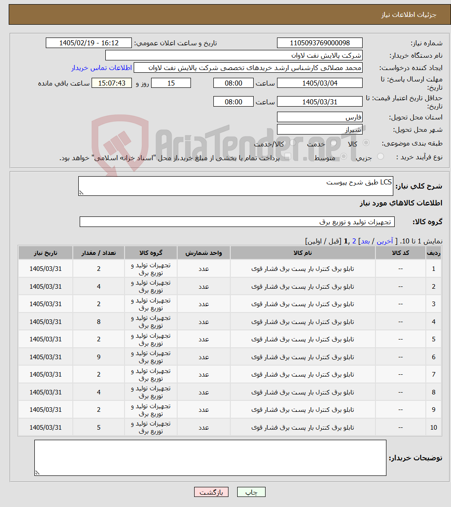Screen dimensions: 451x507
Task: Click the بازگشت back button
Action: 211,492
